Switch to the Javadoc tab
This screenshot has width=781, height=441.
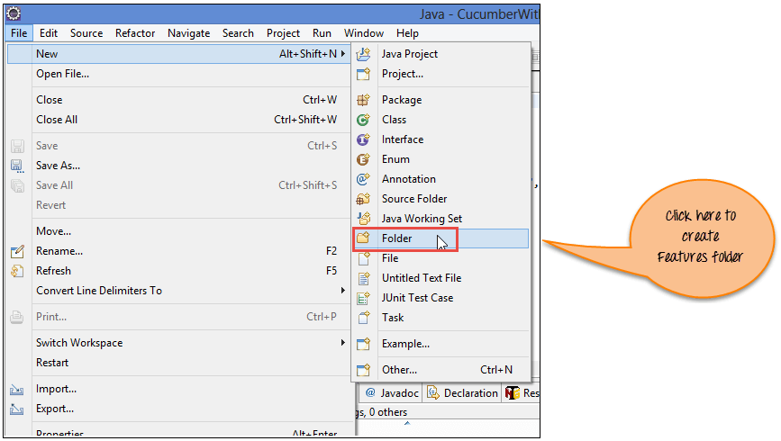point(394,393)
